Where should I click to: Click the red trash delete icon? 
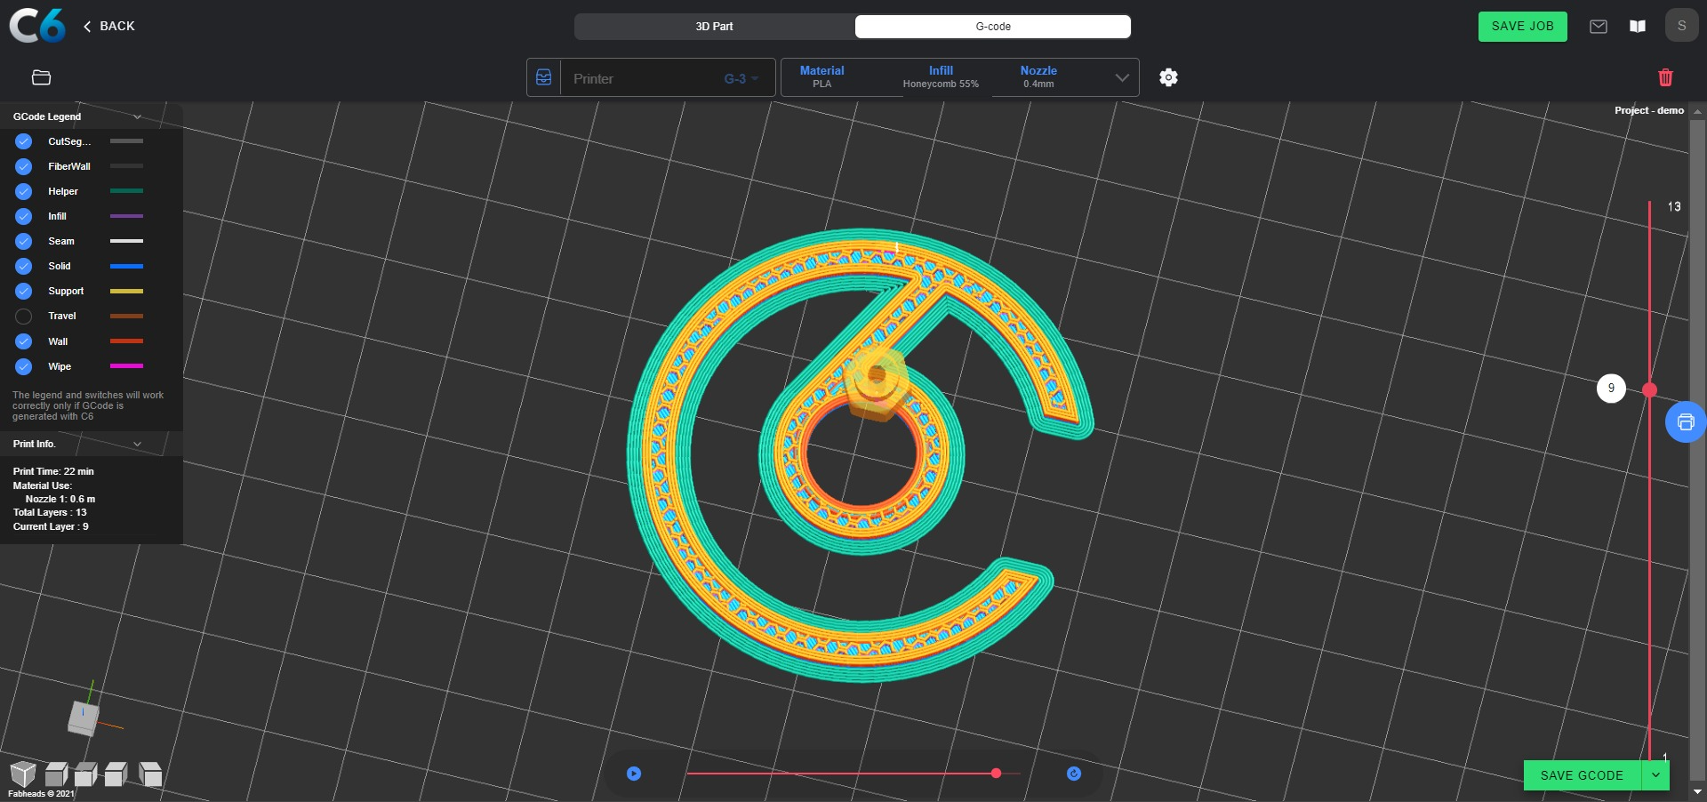[1665, 77]
